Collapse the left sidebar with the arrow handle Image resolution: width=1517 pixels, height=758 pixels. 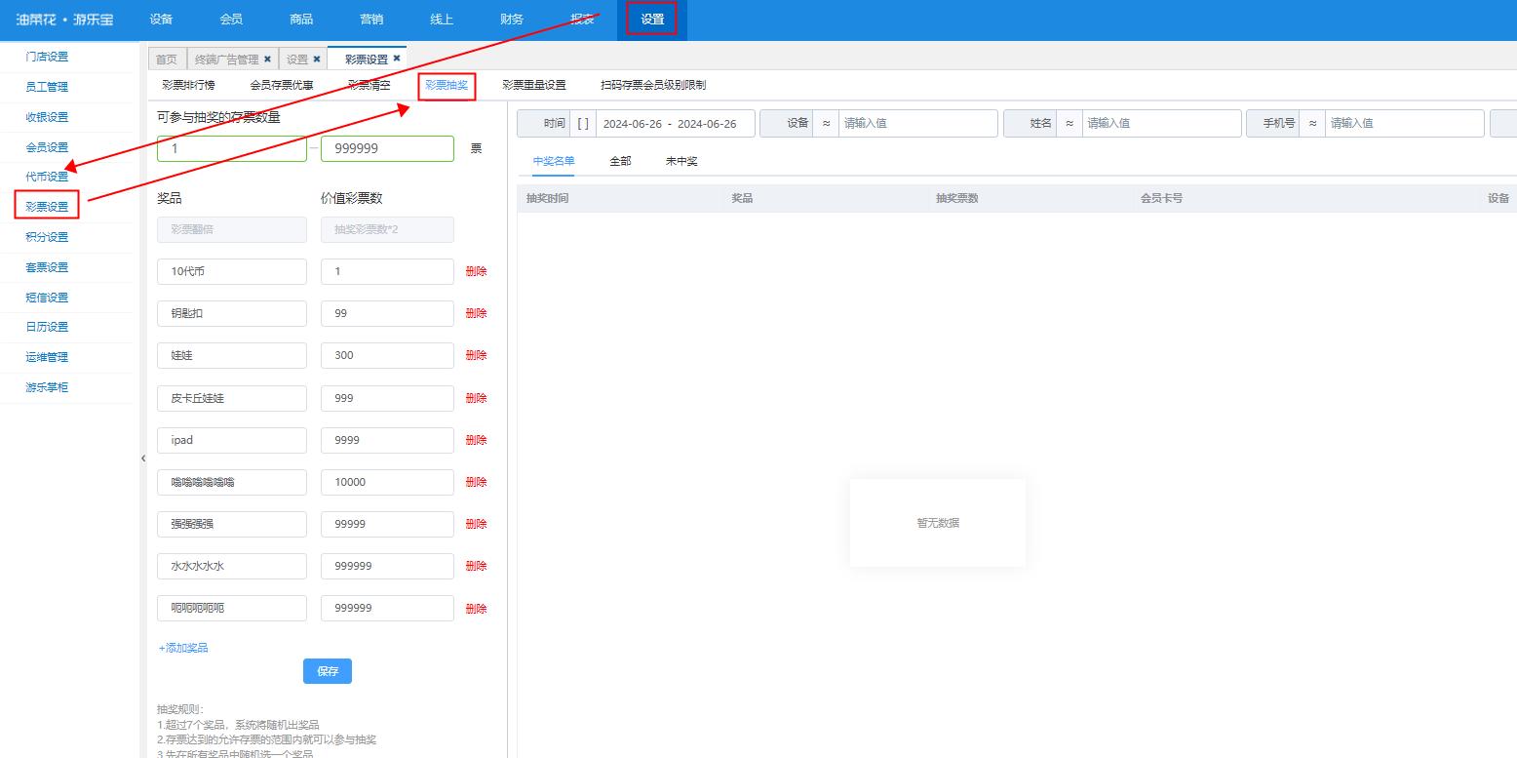143,458
